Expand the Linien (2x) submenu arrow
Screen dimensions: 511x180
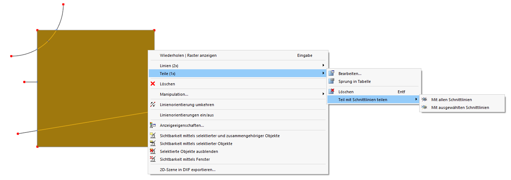pos(323,65)
